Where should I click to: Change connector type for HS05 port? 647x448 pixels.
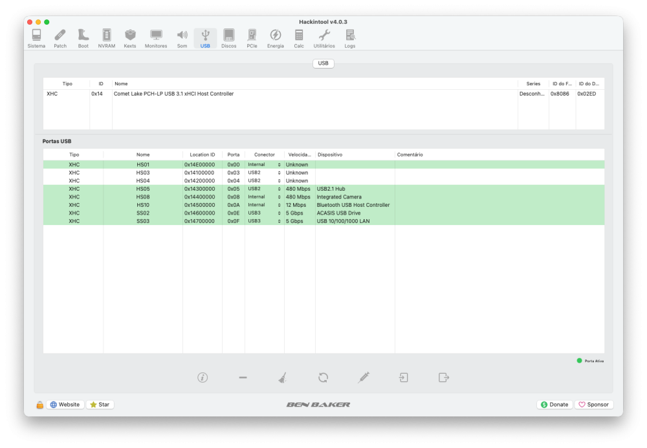pyautogui.click(x=264, y=189)
